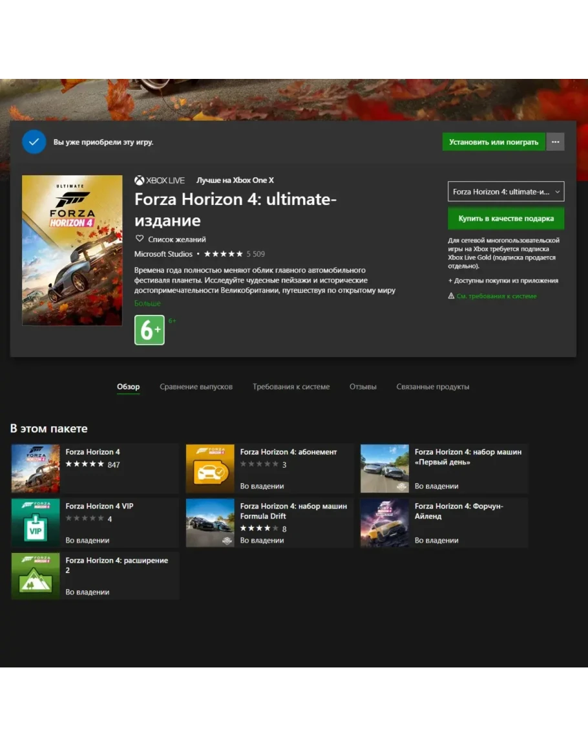
Task: Click the car pass абонемент icon
Action: 210,469
